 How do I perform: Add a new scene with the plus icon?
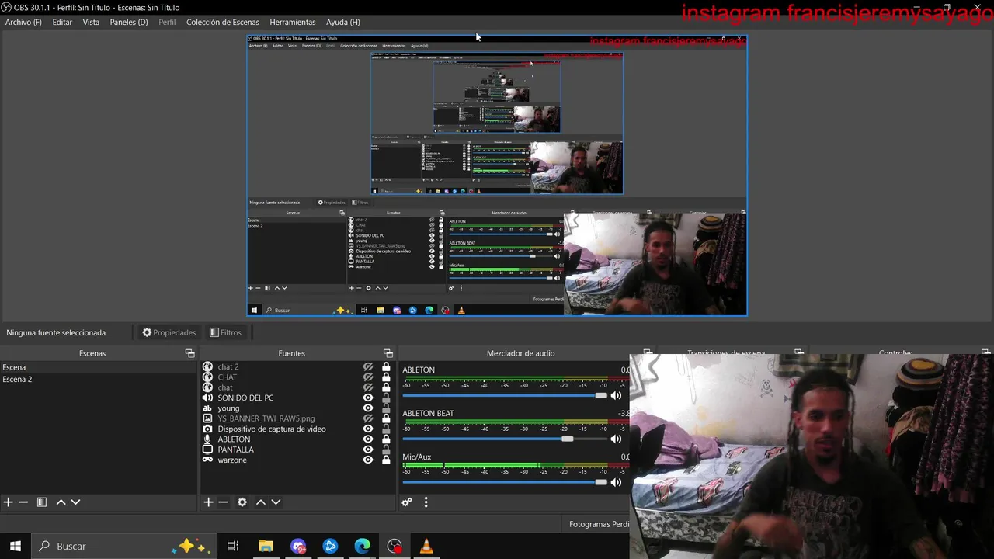[8, 502]
